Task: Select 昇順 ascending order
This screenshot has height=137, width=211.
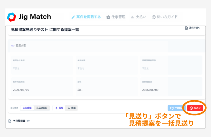Action: pos(59,108)
